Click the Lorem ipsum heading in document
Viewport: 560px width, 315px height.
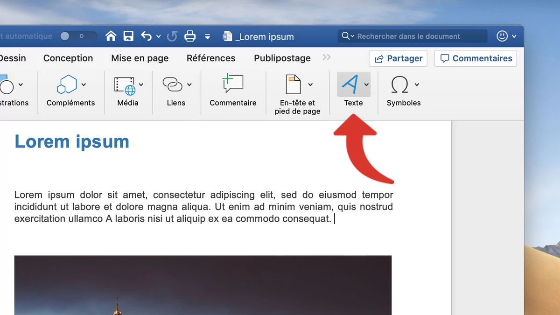pyautogui.click(x=72, y=141)
